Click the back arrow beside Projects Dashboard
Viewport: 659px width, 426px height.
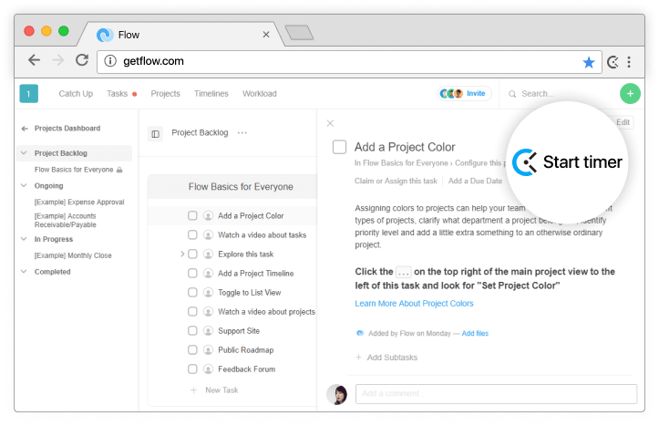pyautogui.click(x=25, y=129)
